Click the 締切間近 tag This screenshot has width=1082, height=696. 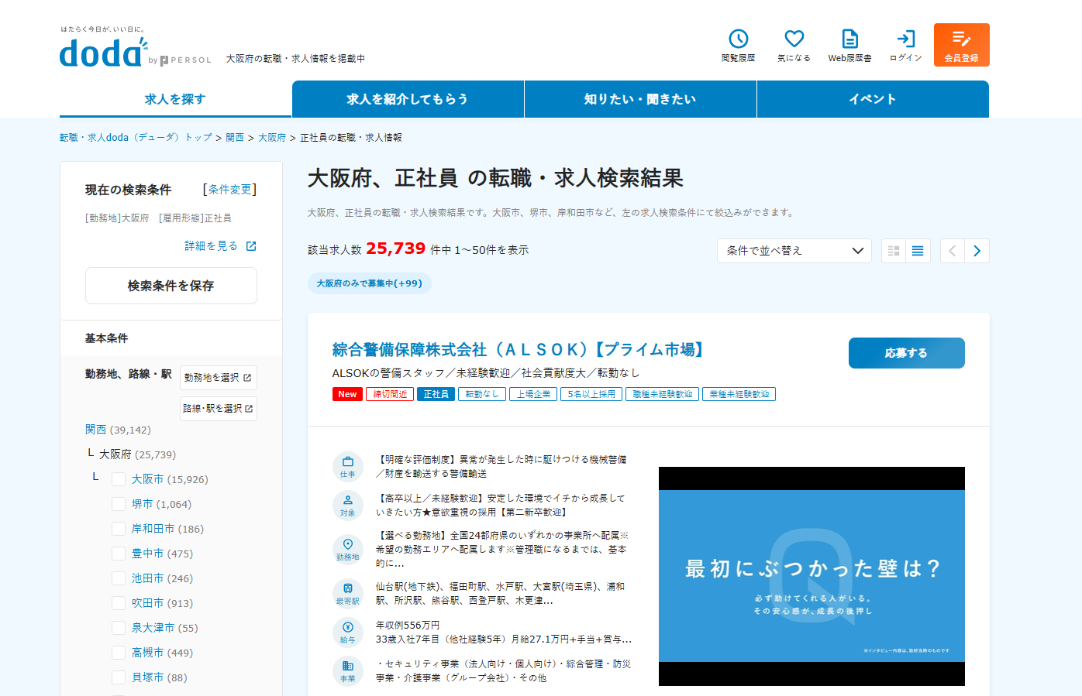[390, 394]
